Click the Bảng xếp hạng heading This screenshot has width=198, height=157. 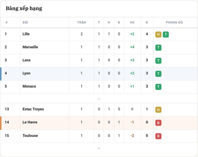pyautogui.click(x=24, y=8)
